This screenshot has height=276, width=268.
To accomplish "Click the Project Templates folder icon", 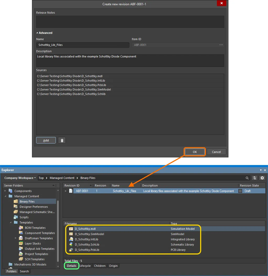I will tap(21, 254).
